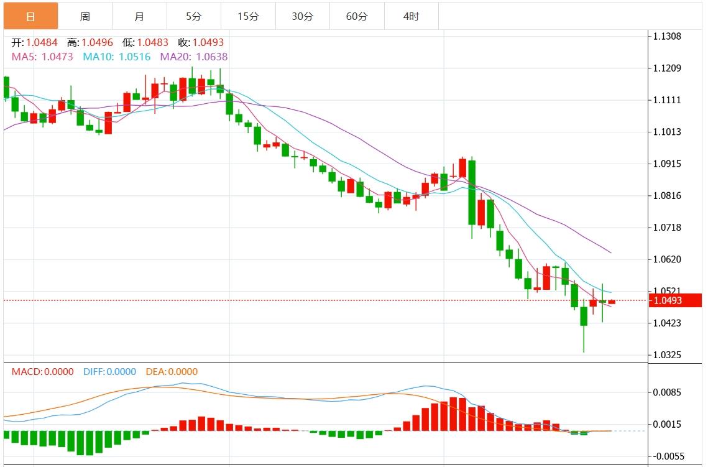Select the 15分 chart interval
The width and height of the screenshot is (708, 467).
click(x=248, y=16)
